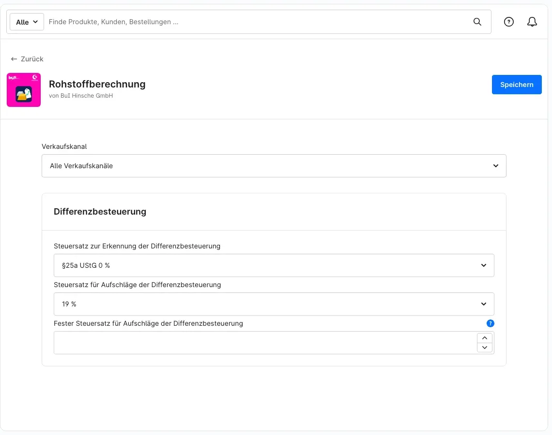Click the 'Steuersatz zur Erkennung der Differenzbesteuerung' label
The image size is (552, 435).
137,246
